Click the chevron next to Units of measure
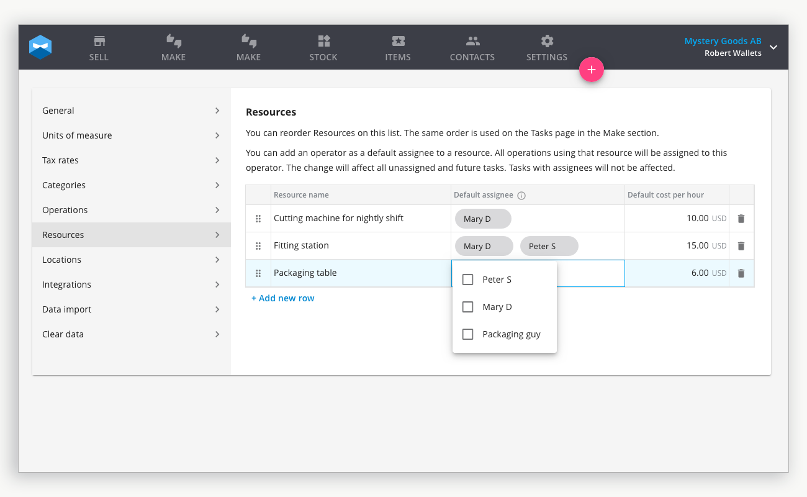Image resolution: width=807 pixels, height=497 pixels. (217, 135)
